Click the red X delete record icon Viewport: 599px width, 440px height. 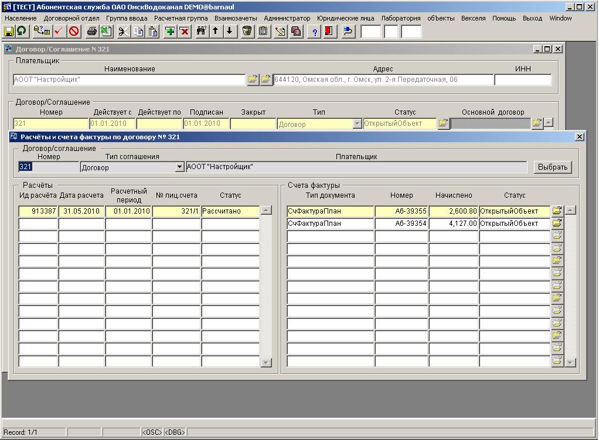184,32
